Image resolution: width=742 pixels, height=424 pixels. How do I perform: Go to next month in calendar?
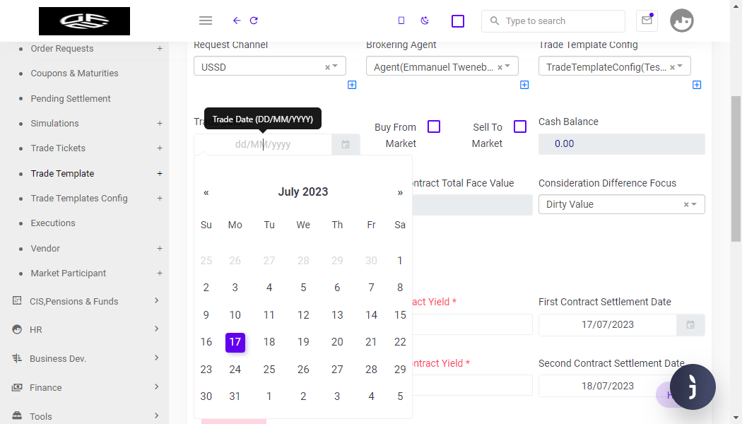click(x=400, y=193)
